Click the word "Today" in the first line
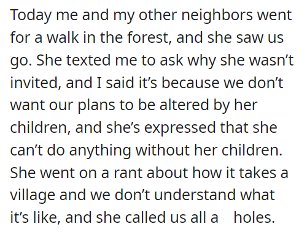The image size is (299, 232). coord(31,16)
